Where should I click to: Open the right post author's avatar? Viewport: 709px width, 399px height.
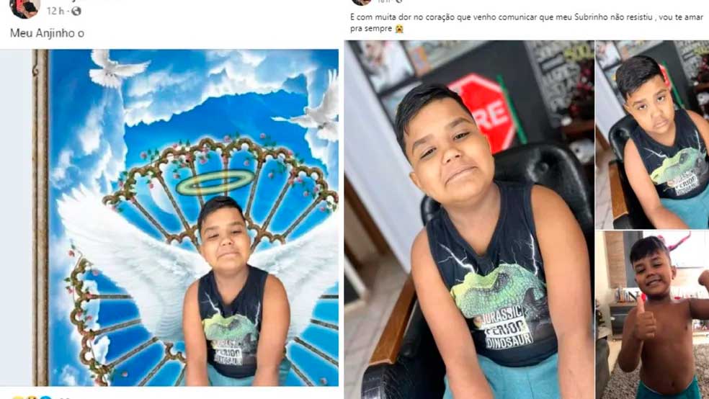tap(361, 2)
